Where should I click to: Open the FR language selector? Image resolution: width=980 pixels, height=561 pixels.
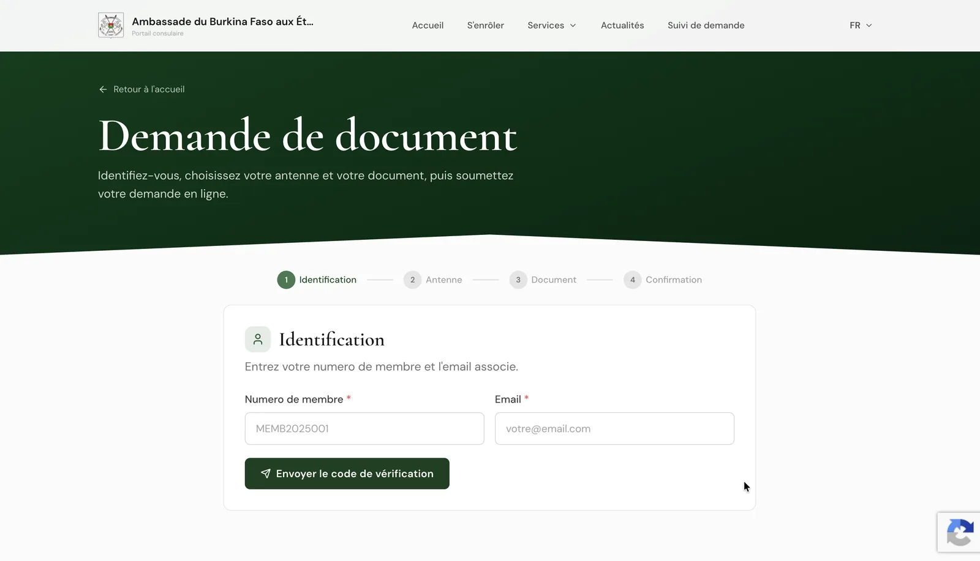[x=861, y=25]
